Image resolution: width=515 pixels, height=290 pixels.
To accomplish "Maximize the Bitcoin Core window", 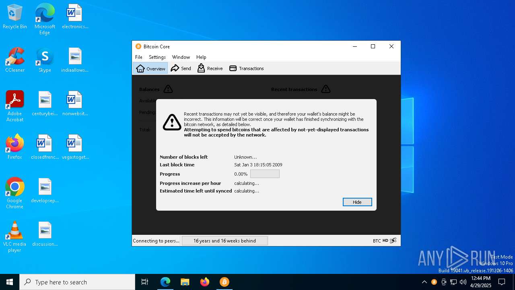I will [373, 46].
